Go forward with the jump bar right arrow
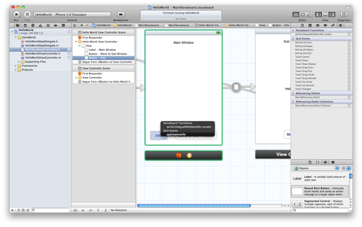The width and height of the screenshot is (362, 227). (x=87, y=25)
